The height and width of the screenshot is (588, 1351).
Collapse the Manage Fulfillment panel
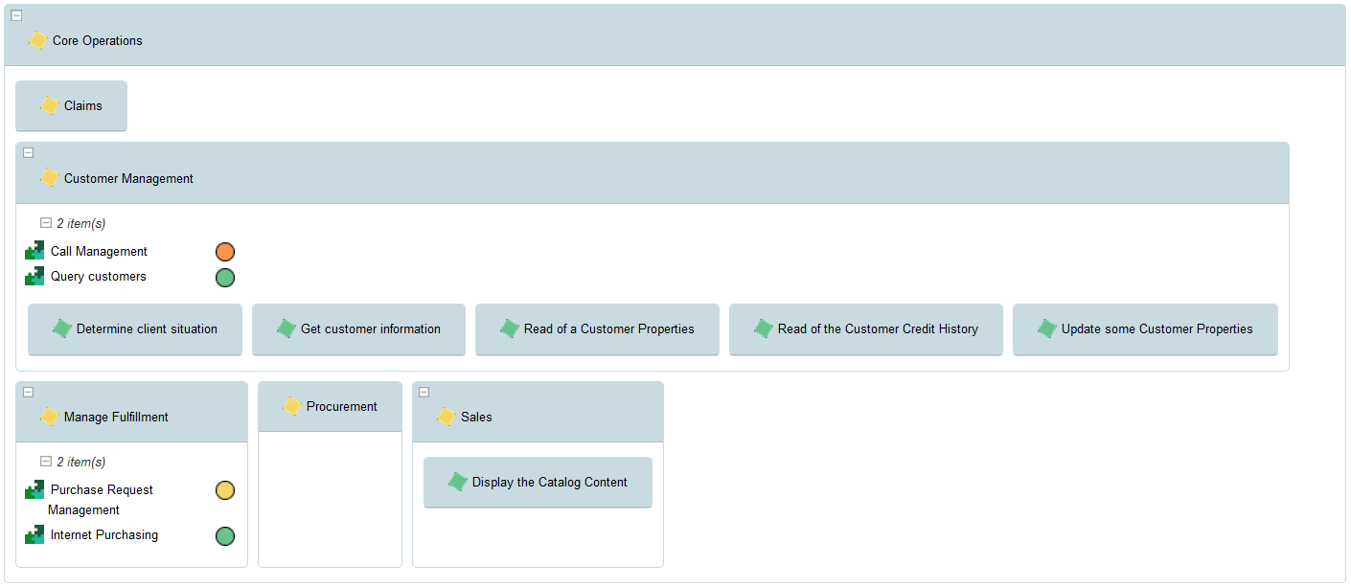tap(28, 392)
